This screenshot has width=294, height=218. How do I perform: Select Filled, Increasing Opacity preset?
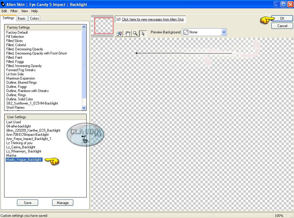(24, 66)
